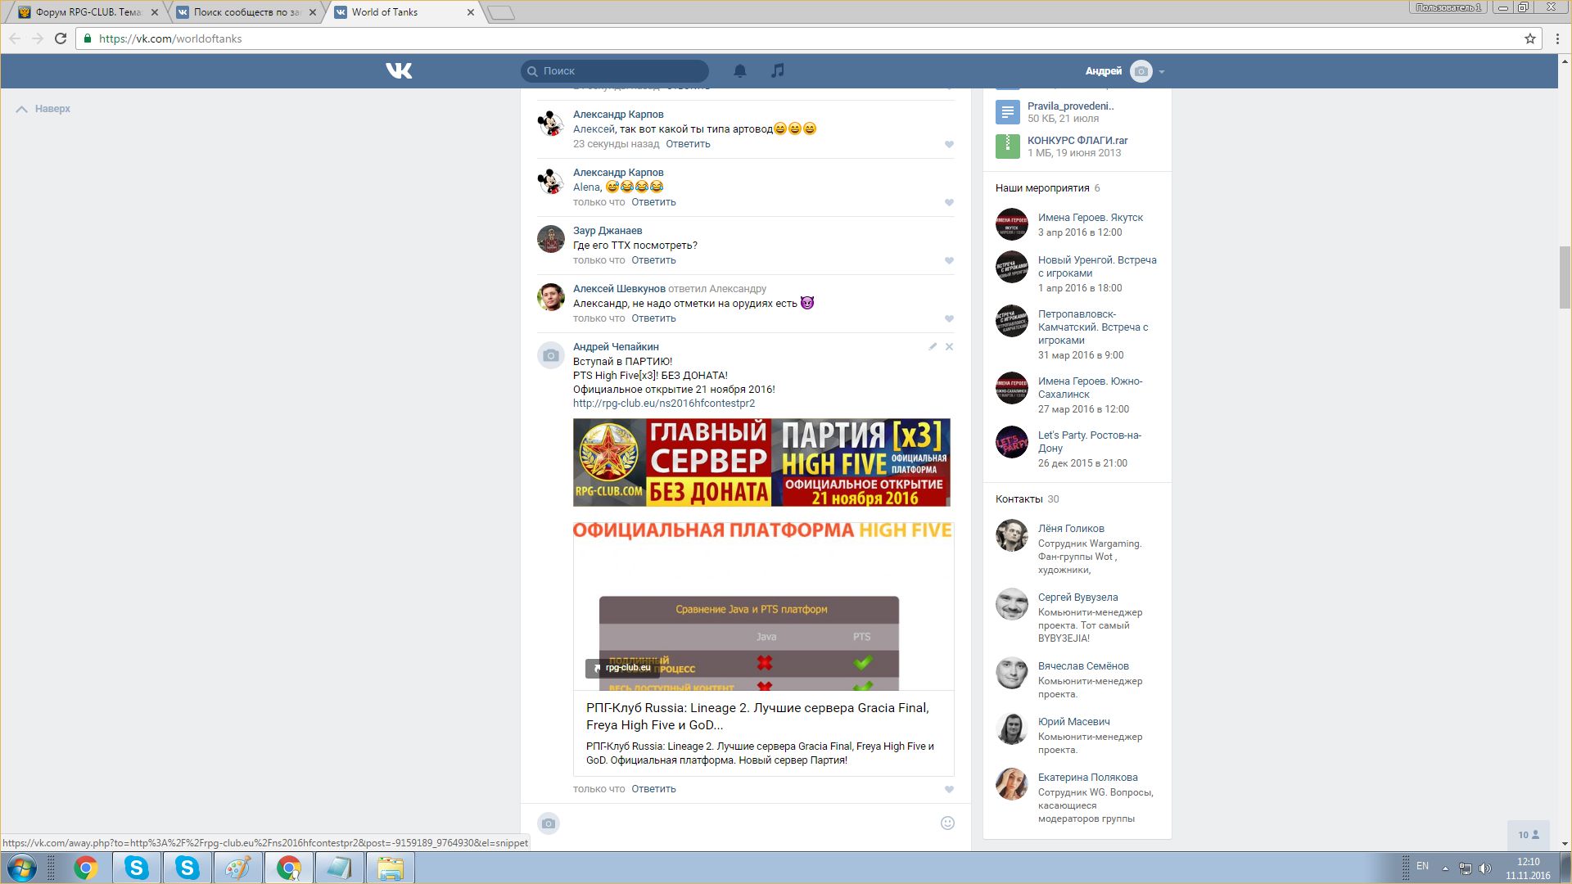Open Let's Party. Ростов-на-Дону event
The image size is (1572, 884).
coord(1090,442)
